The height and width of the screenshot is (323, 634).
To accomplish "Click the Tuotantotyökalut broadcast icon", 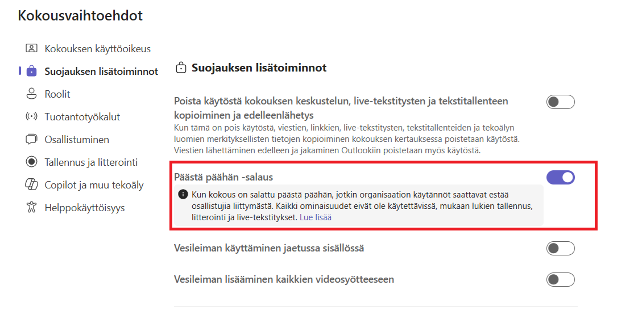I will [x=31, y=117].
